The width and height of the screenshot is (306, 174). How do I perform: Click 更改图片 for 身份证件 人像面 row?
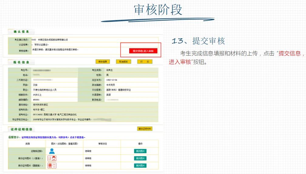[140, 158]
